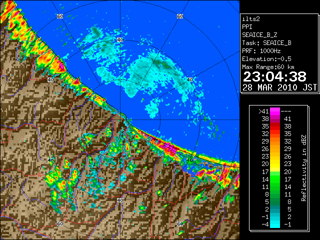Click the '60' range ring label at top right of map
Viewport: 320px width, 240px height.
click(180, 16)
